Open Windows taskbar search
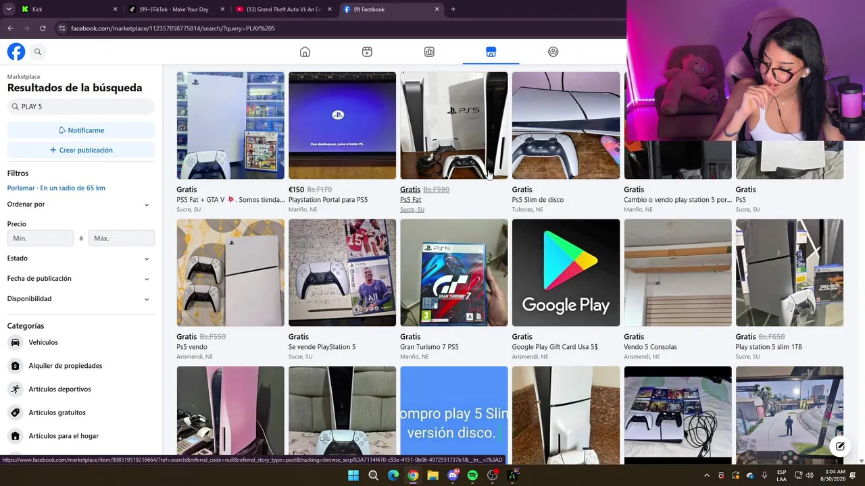 [373, 475]
